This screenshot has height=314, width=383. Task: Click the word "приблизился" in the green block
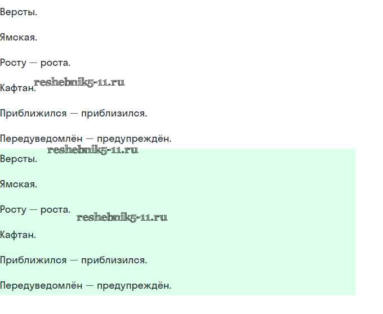[x=114, y=260]
